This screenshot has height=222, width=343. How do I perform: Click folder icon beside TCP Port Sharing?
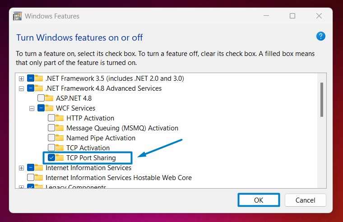point(60,157)
